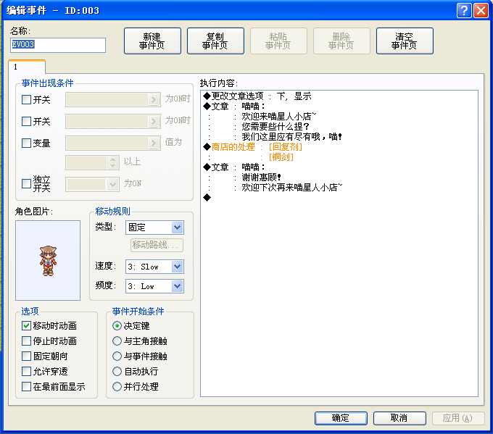
Task: Click the 名称 field containing EV003
Action: 58,45
